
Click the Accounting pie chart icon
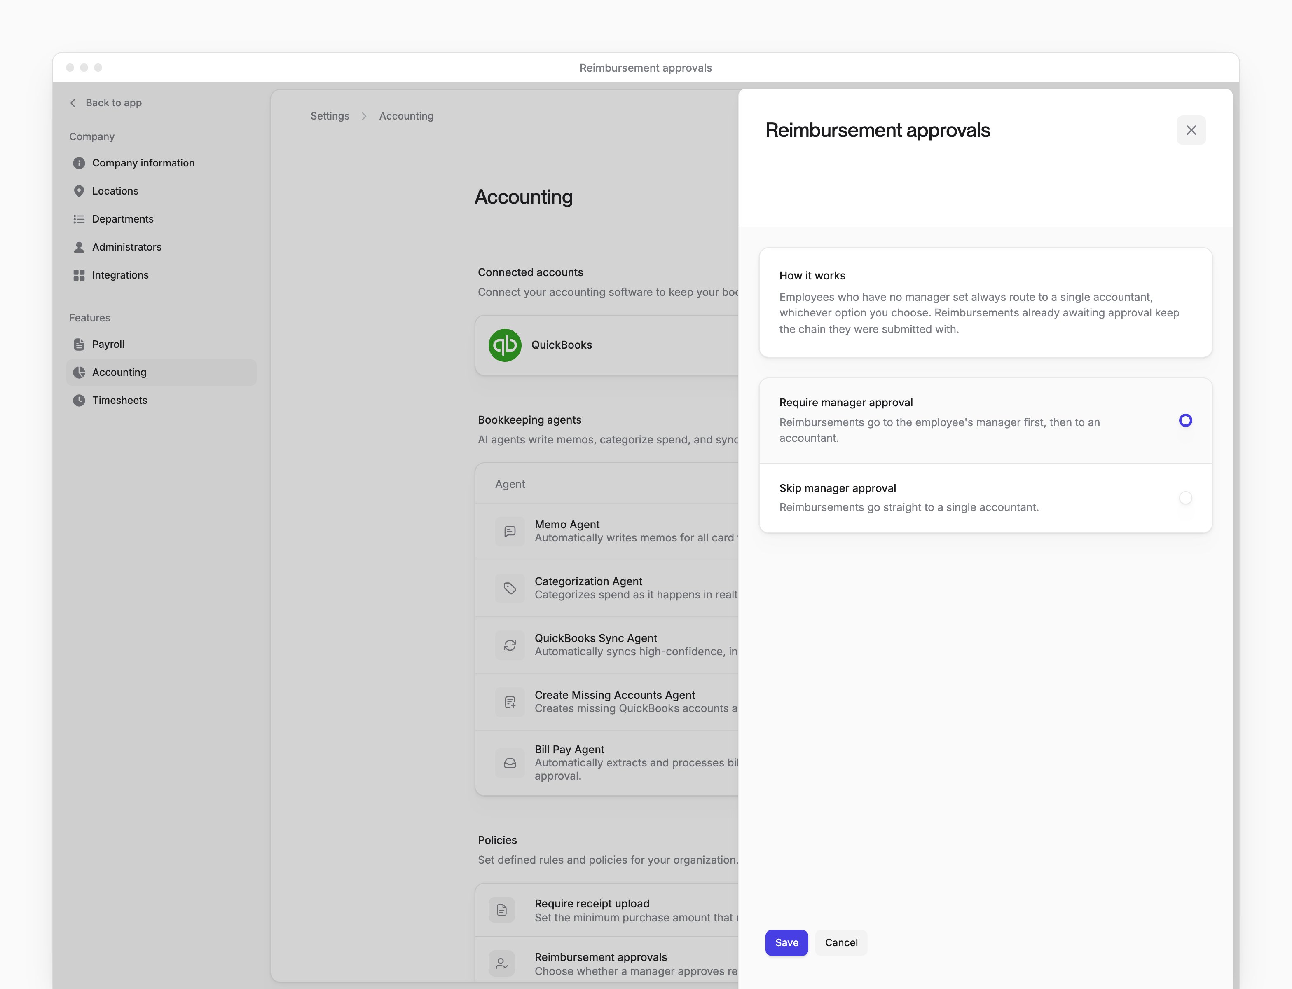point(79,373)
